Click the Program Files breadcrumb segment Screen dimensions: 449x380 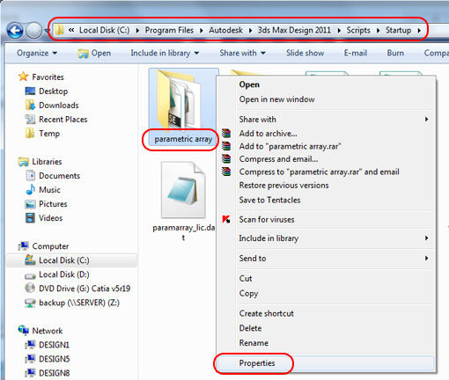(169, 30)
